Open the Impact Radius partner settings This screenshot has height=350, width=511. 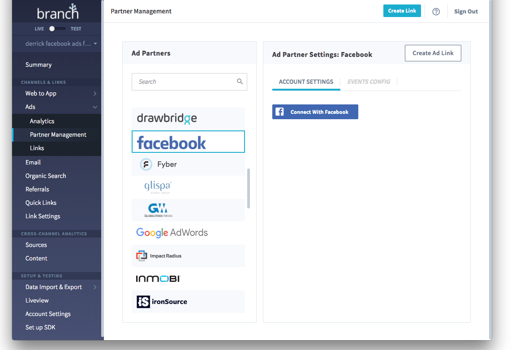[x=188, y=255]
